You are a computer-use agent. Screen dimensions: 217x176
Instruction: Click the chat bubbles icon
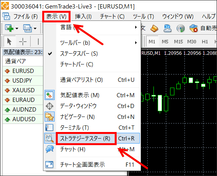(x=50, y=149)
